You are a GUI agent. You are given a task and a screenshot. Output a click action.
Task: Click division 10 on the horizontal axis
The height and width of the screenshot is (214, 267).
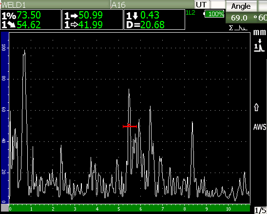(229, 209)
